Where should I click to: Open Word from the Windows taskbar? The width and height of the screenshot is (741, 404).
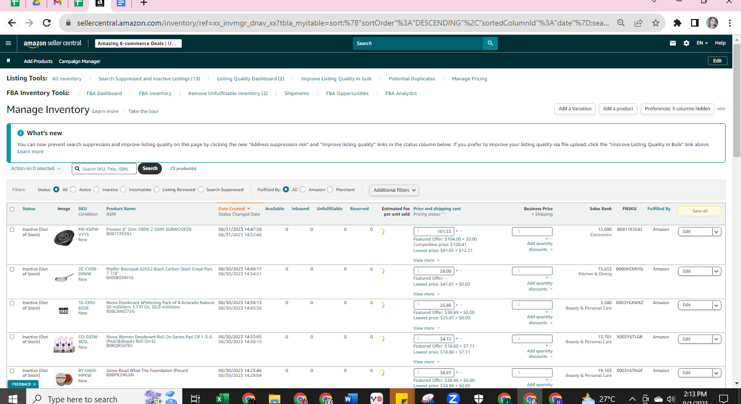[x=351, y=399]
